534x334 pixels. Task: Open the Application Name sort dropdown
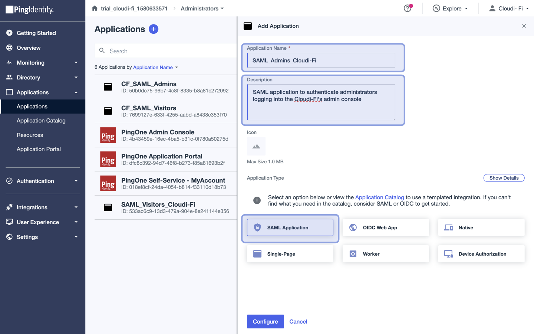[155, 67]
